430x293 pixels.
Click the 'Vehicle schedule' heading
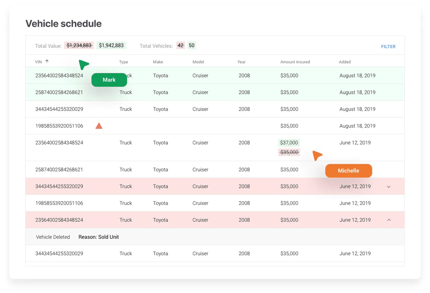[x=63, y=24]
